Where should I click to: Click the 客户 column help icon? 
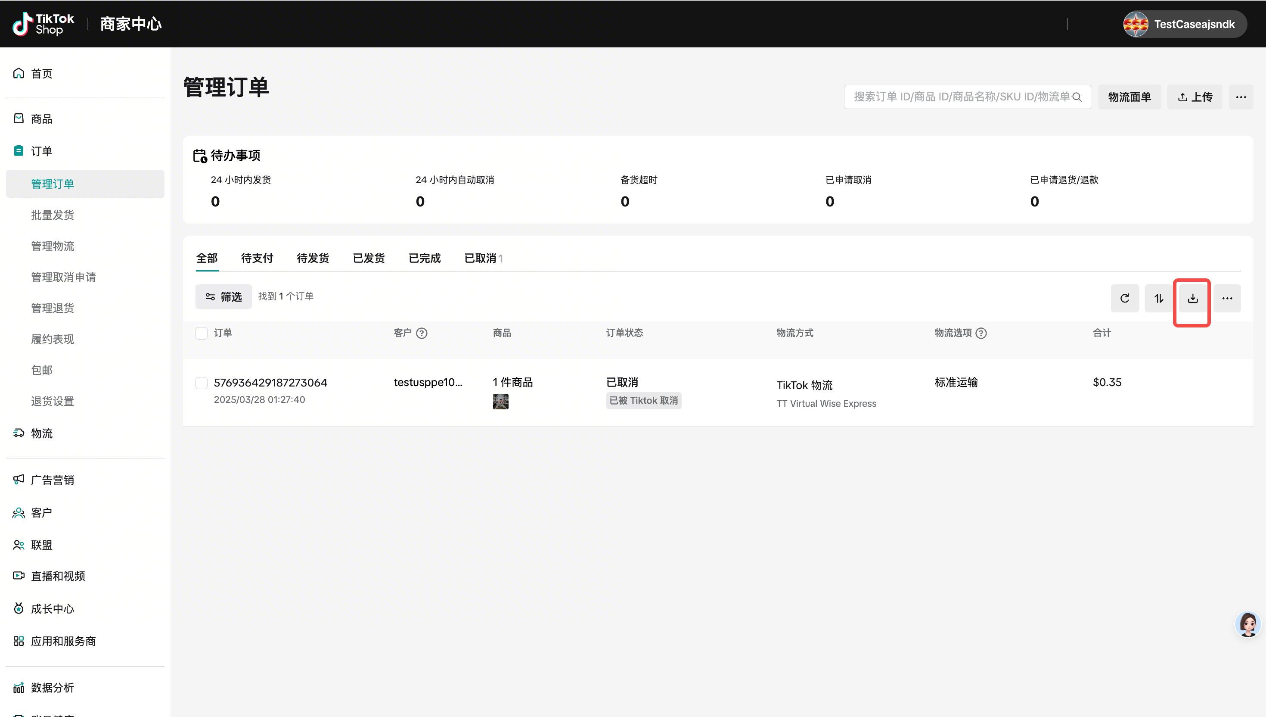point(422,334)
